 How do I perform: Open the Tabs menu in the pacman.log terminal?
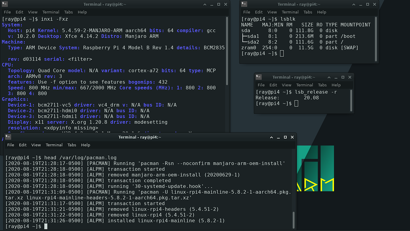[72, 145]
